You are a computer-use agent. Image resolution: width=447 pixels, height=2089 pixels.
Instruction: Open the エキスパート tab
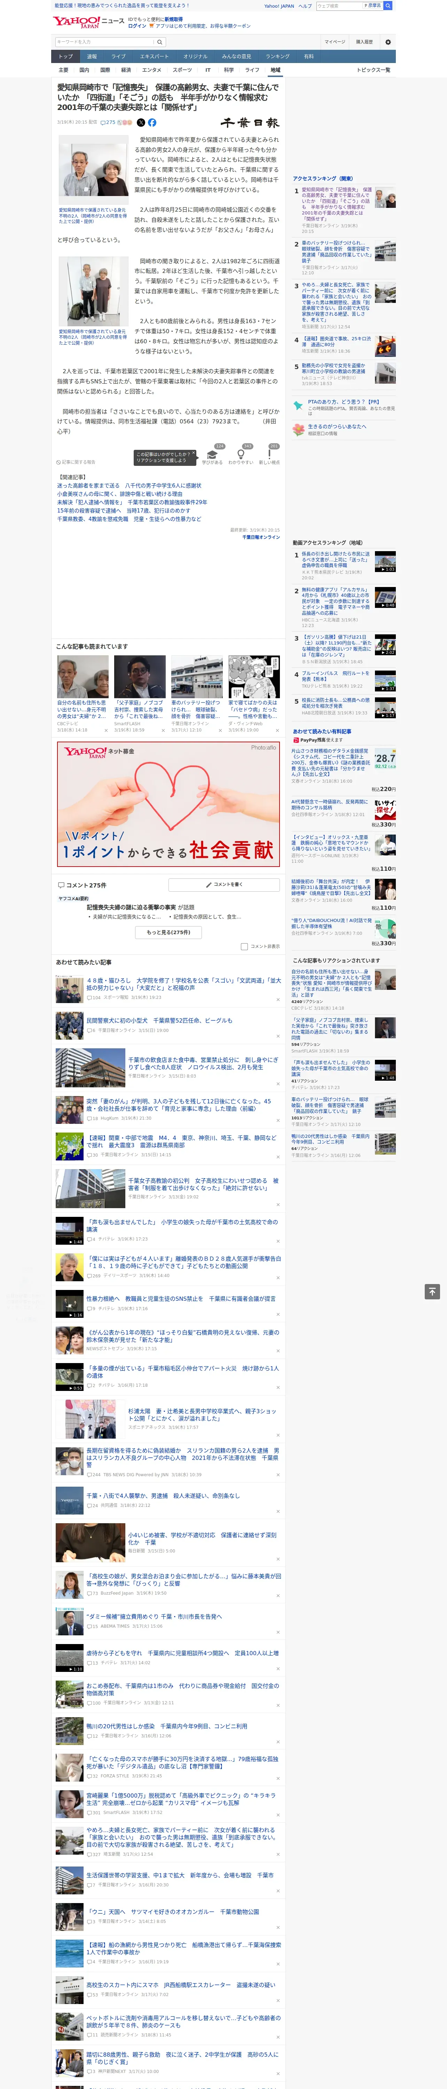154,57
